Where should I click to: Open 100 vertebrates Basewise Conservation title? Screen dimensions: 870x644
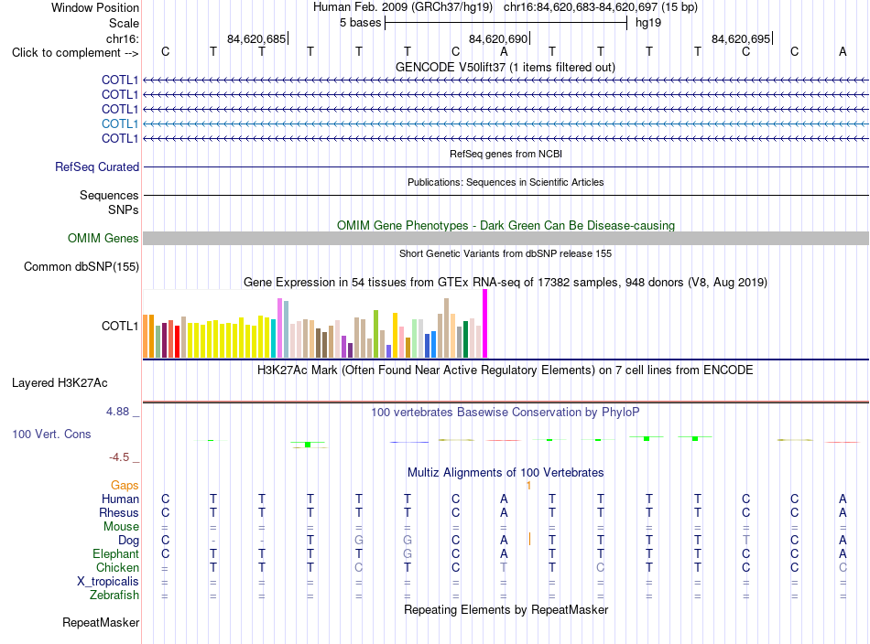(506, 413)
